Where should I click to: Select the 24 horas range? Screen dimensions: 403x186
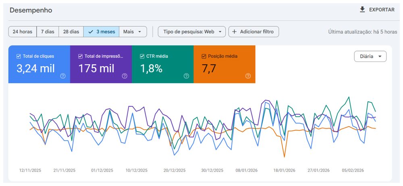(23, 32)
